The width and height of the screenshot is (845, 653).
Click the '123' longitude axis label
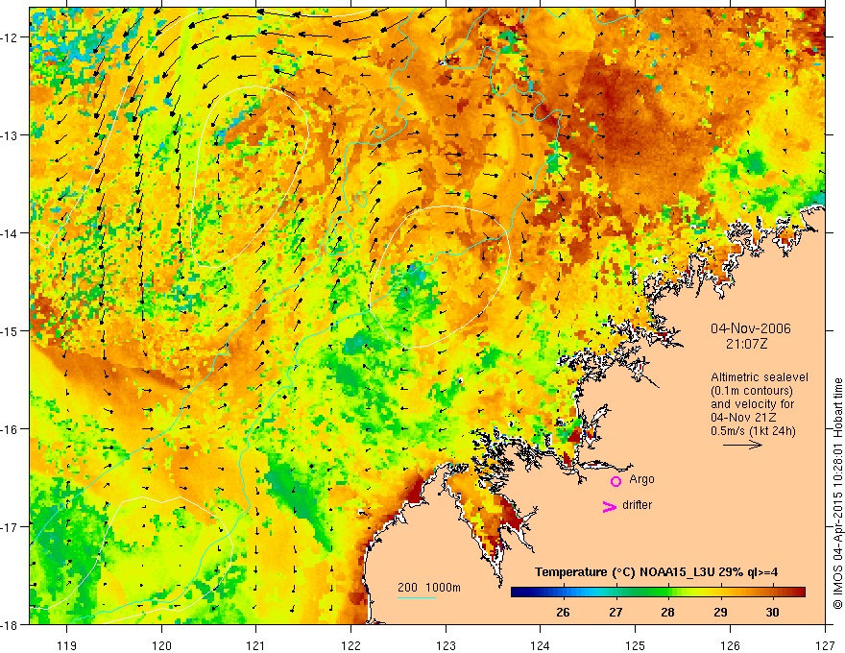click(x=446, y=645)
